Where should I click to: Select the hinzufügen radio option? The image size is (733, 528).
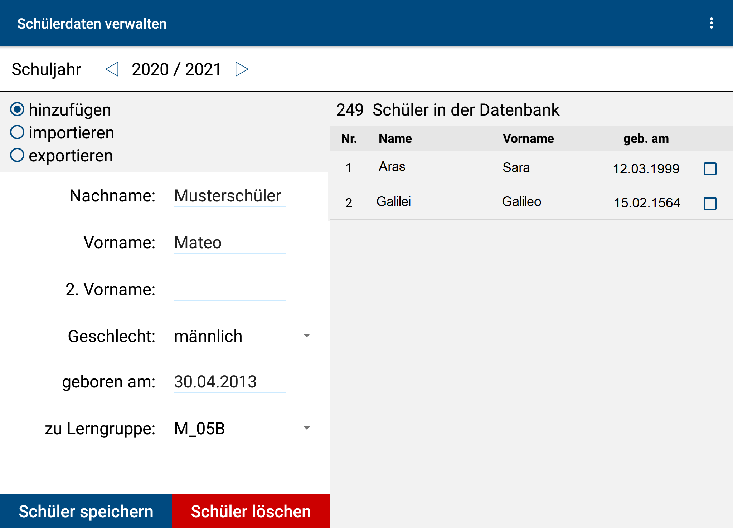pos(17,109)
